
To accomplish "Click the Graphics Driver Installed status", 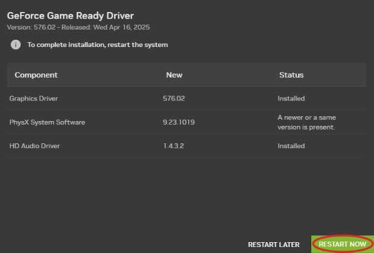I will click(291, 98).
